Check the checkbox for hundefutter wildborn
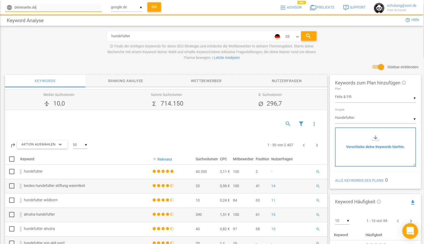This screenshot has width=424, height=244. tap(12, 200)
